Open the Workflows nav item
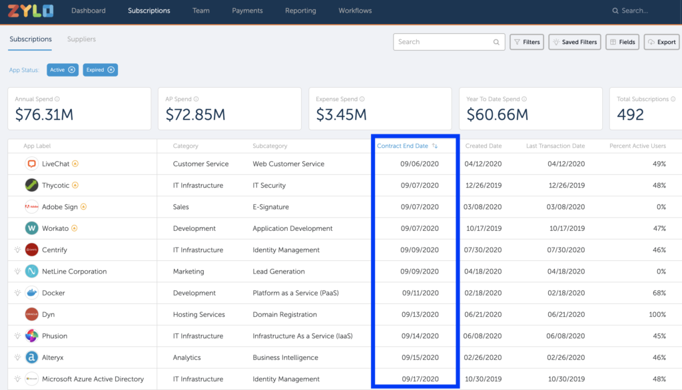This screenshot has height=390, width=682. click(355, 11)
